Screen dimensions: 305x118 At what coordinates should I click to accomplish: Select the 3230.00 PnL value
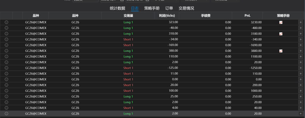(x=256, y=22)
